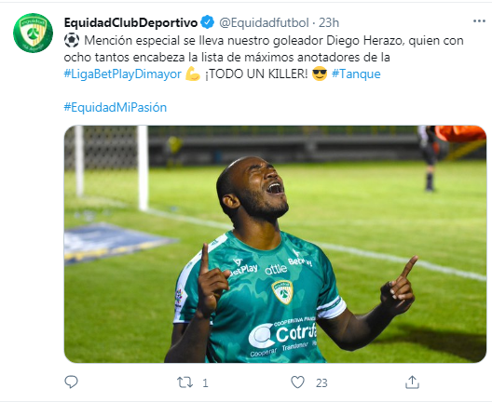The image size is (492, 402).
Task: Click the sunglasses face emoji
Action: (x=320, y=74)
